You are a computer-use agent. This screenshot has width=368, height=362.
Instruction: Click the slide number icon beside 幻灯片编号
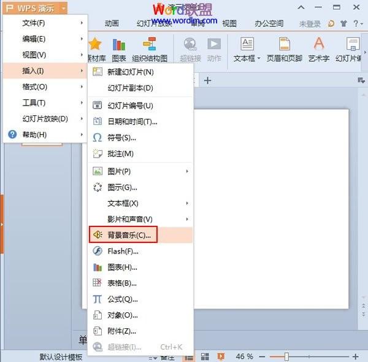(x=98, y=106)
